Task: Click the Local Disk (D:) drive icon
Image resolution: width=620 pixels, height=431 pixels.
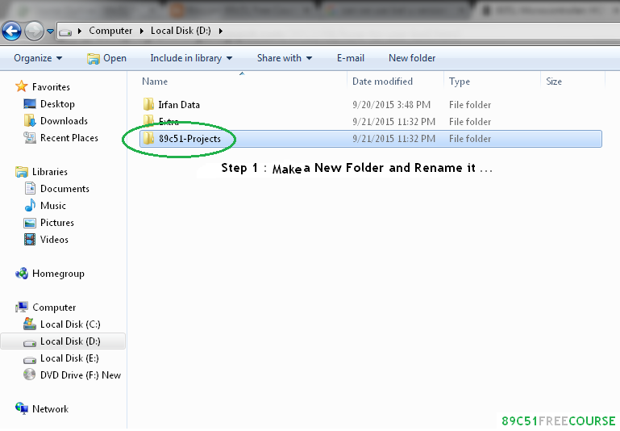Action: tap(30, 343)
